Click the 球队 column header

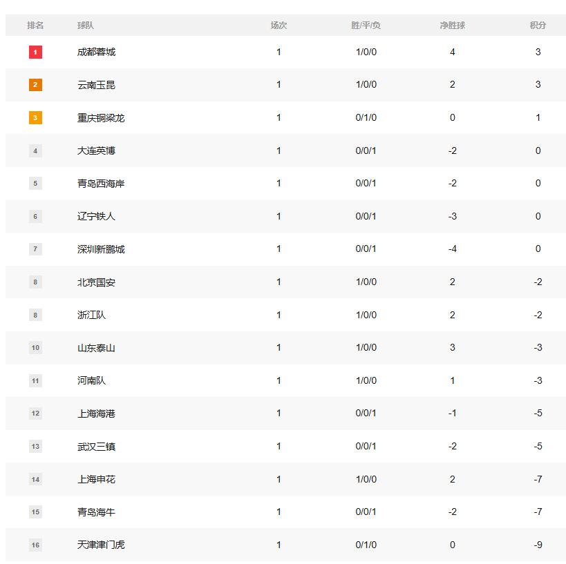click(x=86, y=25)
